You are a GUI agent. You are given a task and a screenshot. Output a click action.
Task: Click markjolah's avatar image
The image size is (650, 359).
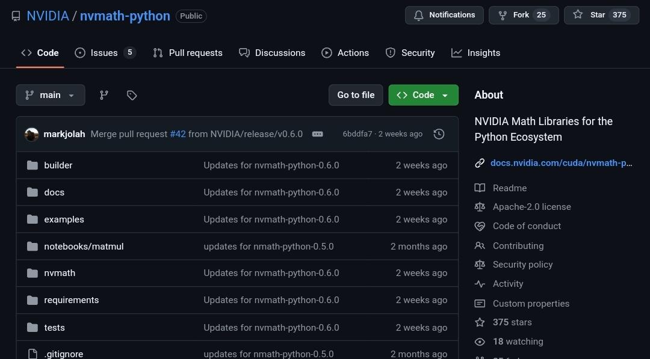click(x=31, y=134)
